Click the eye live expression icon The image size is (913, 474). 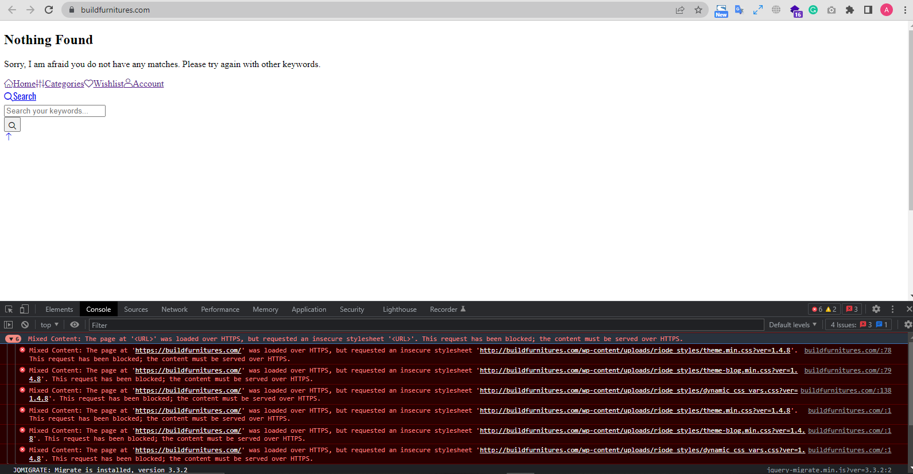click(75, 324)
